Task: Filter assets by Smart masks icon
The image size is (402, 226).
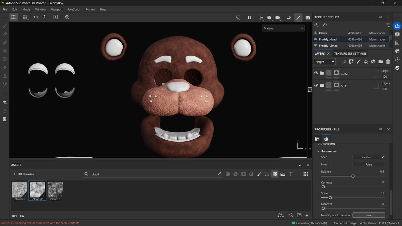Action: pos(244,174)
